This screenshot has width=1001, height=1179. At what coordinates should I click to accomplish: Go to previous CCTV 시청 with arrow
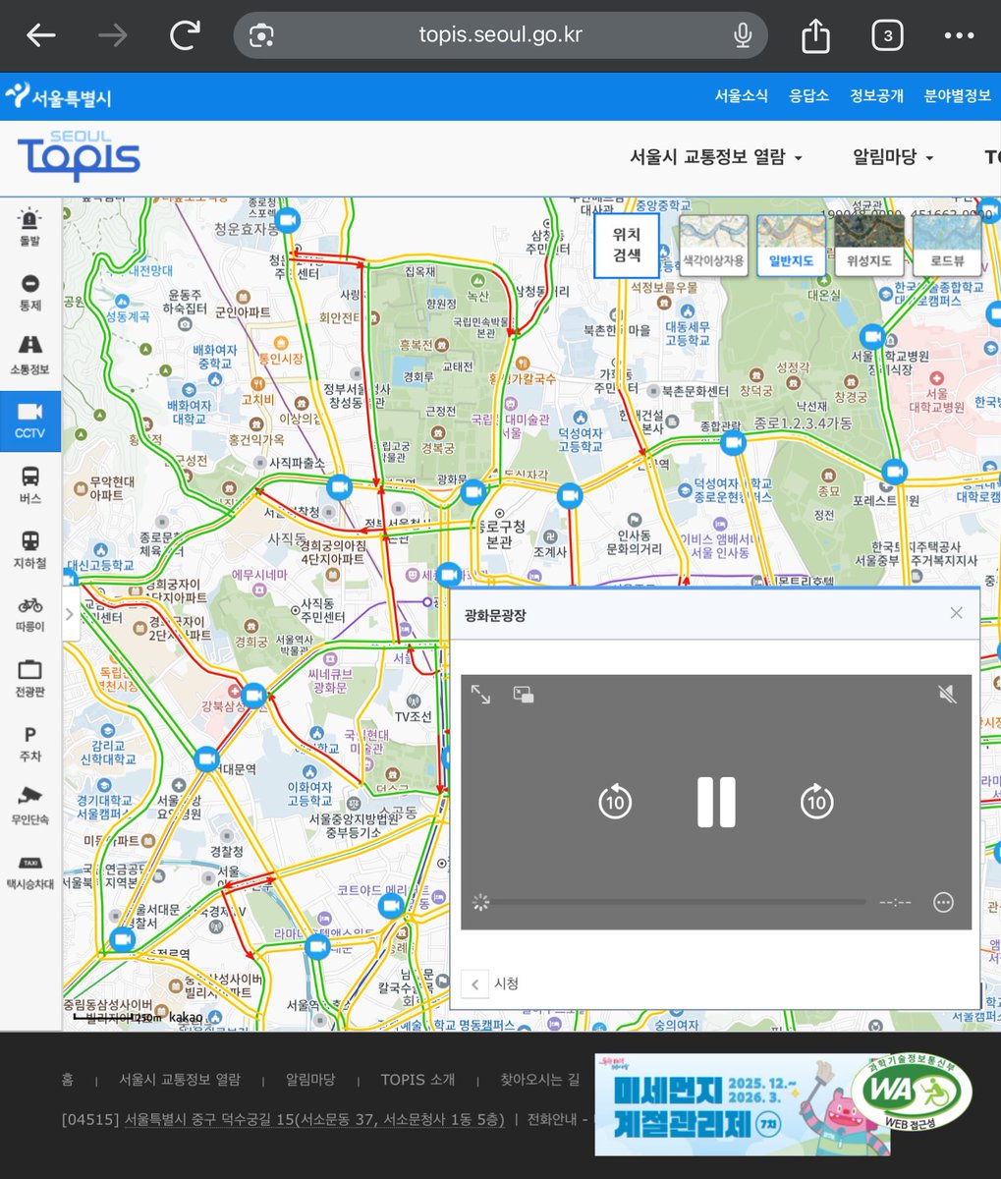click(x=474, y=983)
